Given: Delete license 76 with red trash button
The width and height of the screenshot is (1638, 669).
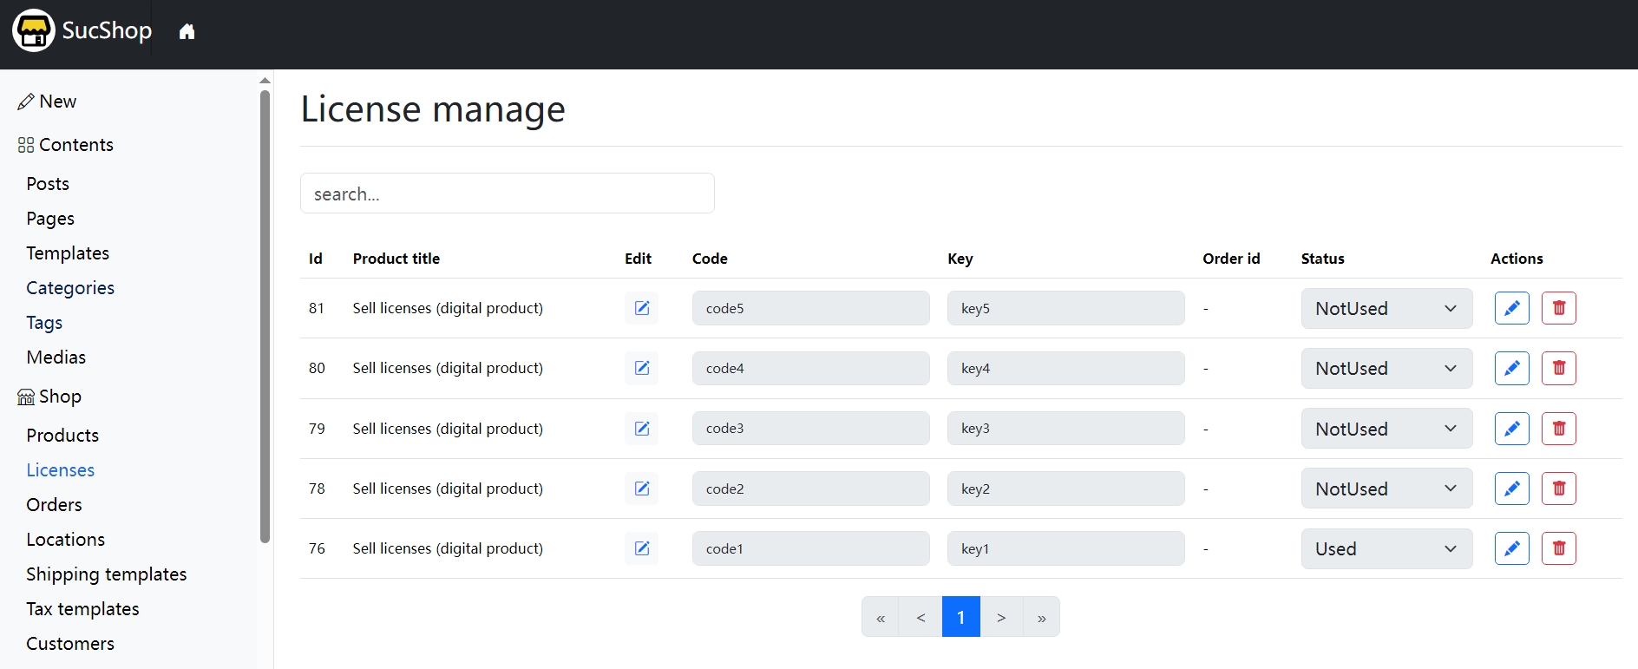Looking at the screenshot, I should click(1558, 548).
